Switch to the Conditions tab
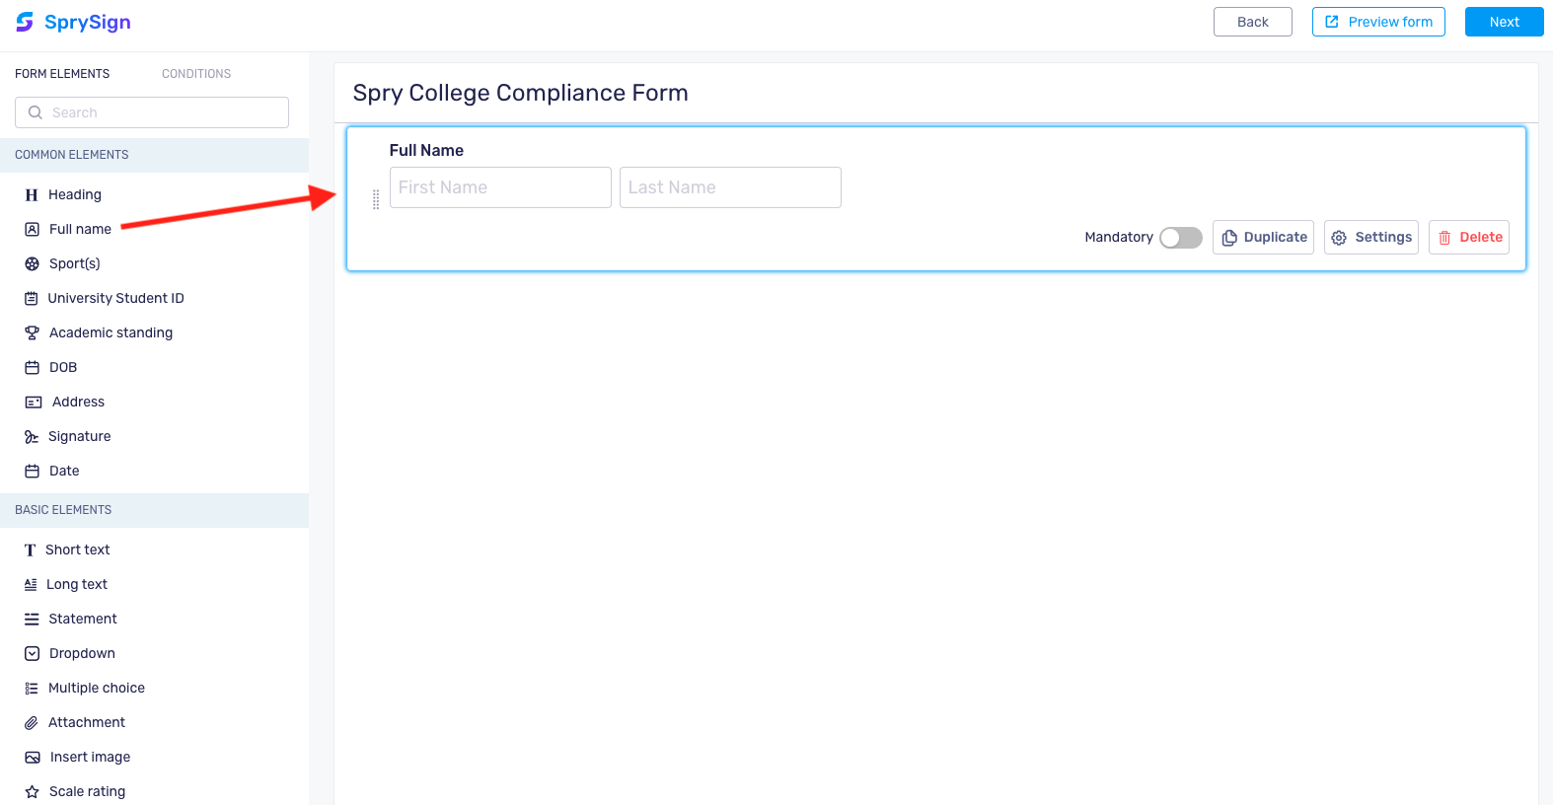 click(x=195, y=73)
